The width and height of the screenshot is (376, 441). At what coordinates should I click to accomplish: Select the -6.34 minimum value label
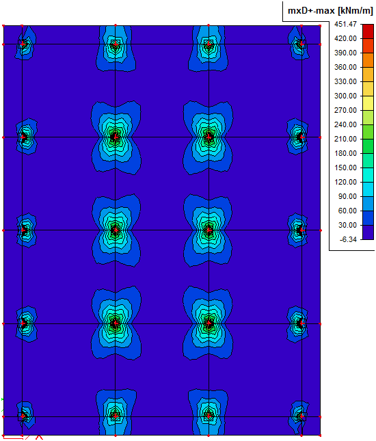(348, 239)
